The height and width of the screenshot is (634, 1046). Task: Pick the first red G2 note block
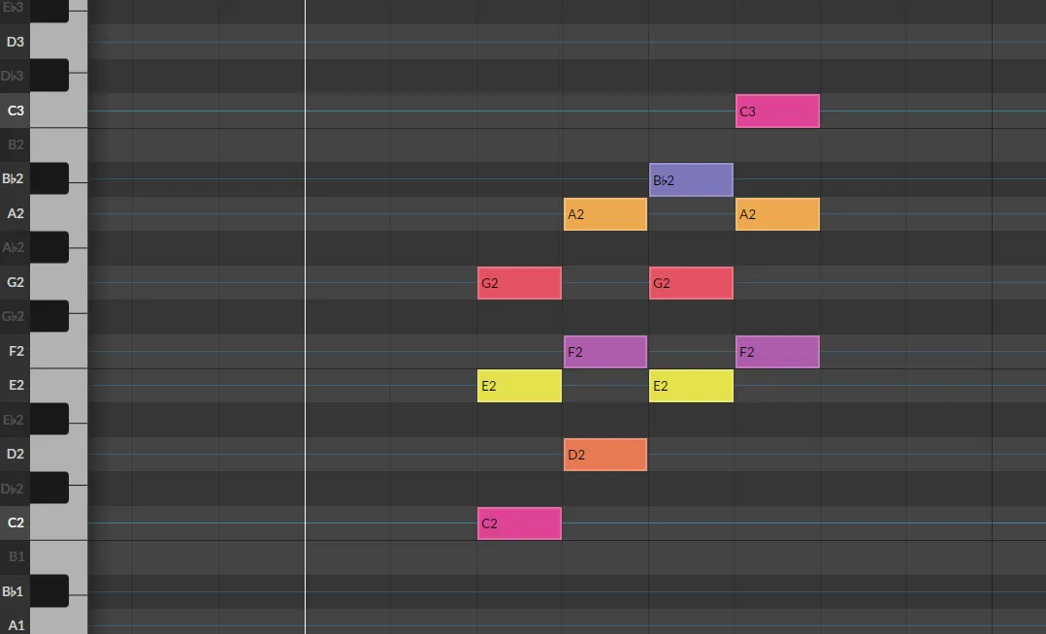click(x=519, y=283)
